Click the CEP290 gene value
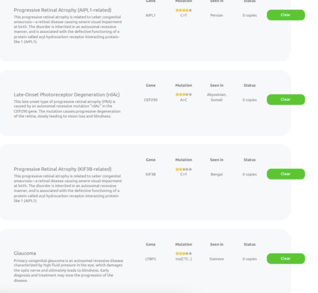Image resolution: width=318 pixels, height=293 pixels. 151,100
